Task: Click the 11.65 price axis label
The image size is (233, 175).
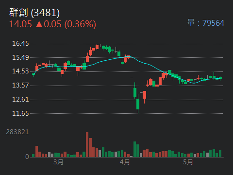Action: point(20,113)
